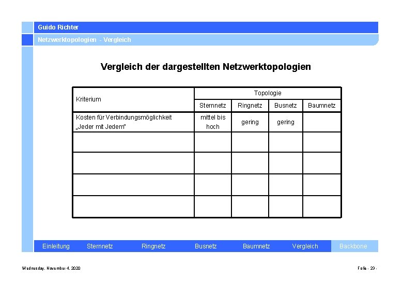
Task: Click the date 'Wednesday, November 4, 2020'
Action: [51, 268]
